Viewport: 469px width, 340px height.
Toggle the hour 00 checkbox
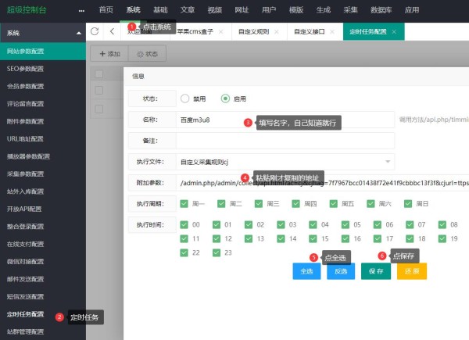pyautogui.click(x=184, y=225)
